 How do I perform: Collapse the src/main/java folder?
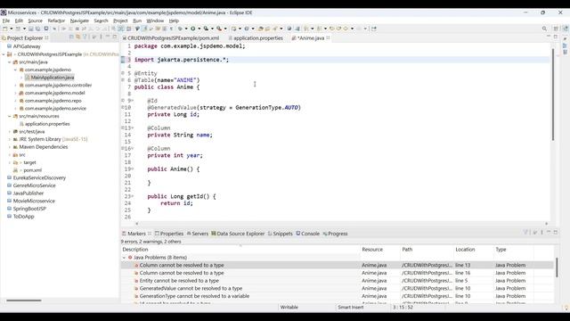coord(10,62)
